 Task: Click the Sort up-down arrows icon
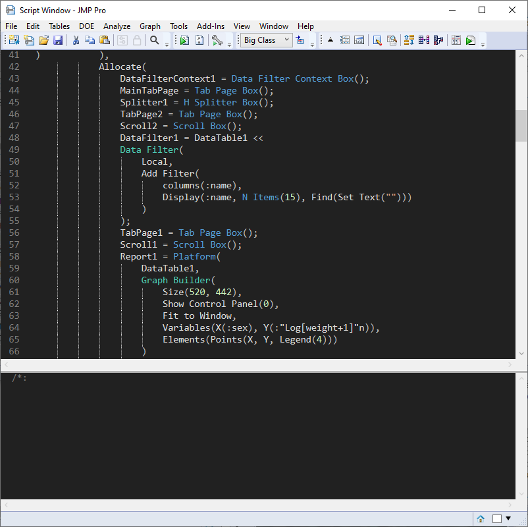point(409,40)
